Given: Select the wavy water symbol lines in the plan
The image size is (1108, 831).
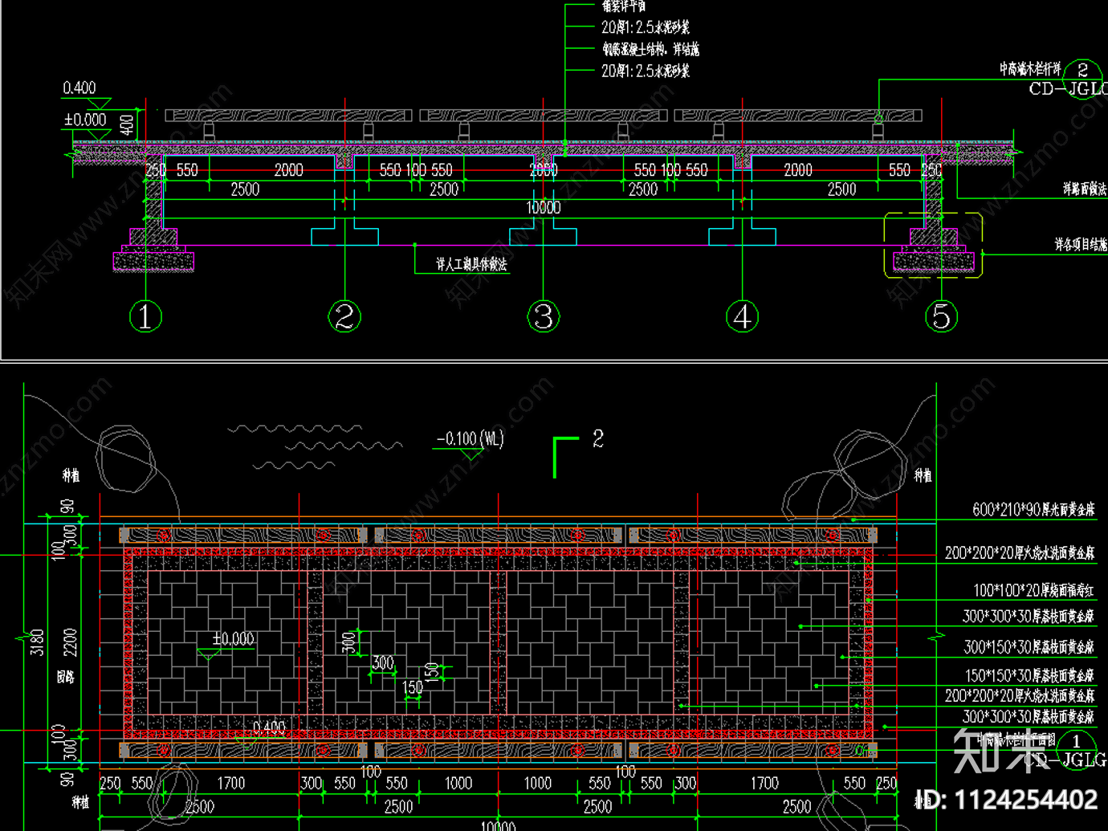Looking at the screenshot, I should click(x=315, y=446).
